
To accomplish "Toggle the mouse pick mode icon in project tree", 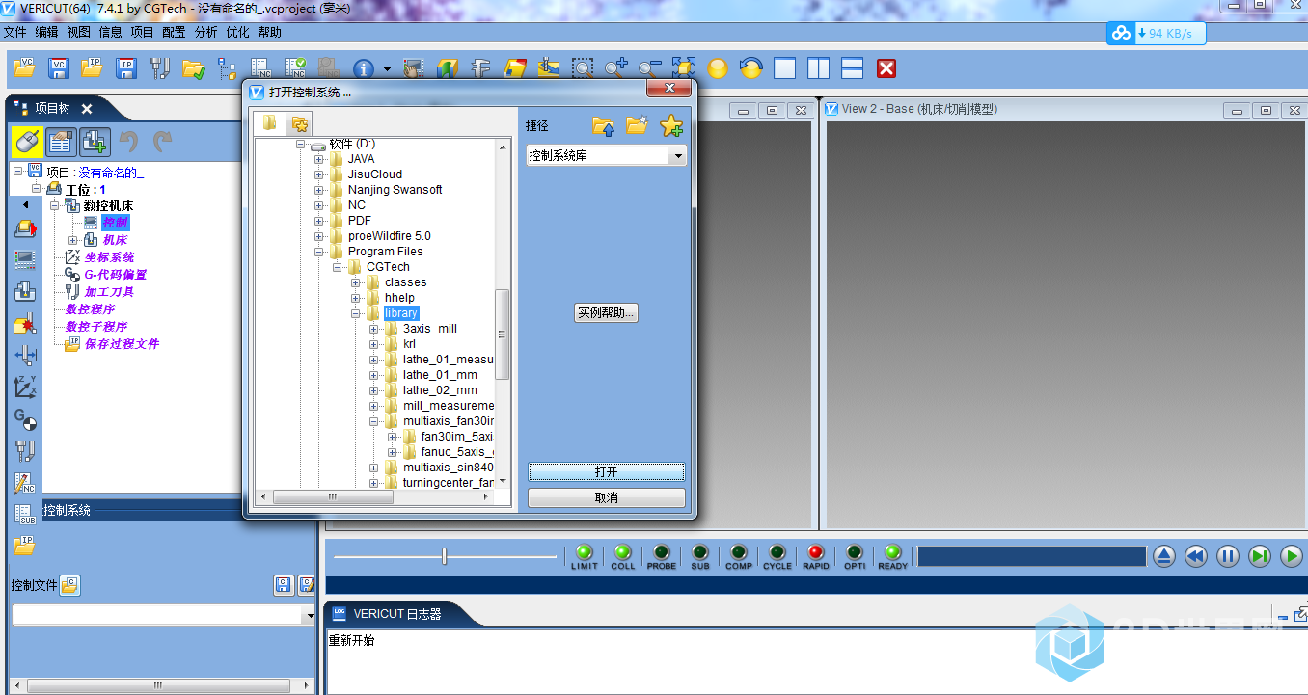I will [x=27, y=142].
